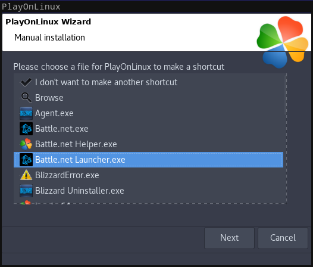Select the "Browse" list entry
The image size is (313, 267).
coord(148,98)
